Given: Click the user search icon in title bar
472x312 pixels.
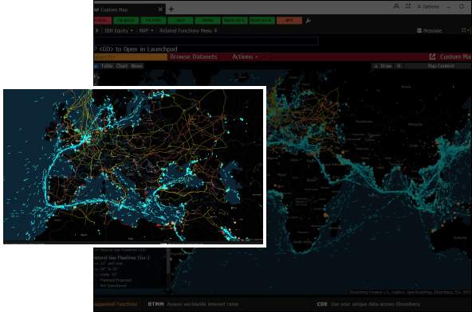Looking at the screenshot, I should 396,6.
